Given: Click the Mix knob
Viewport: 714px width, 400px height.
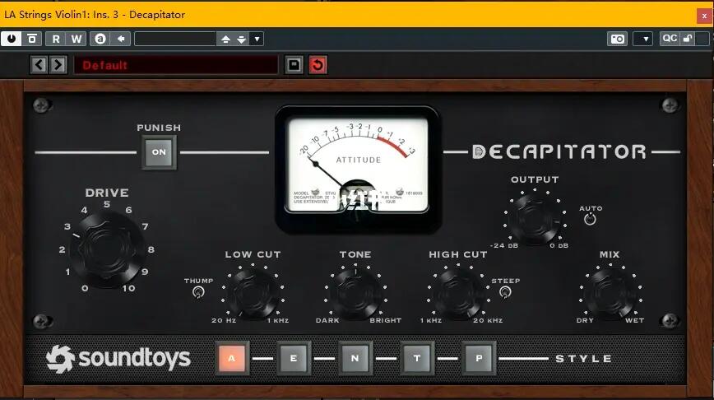Looking at the screenshot, I should (610, 295).
